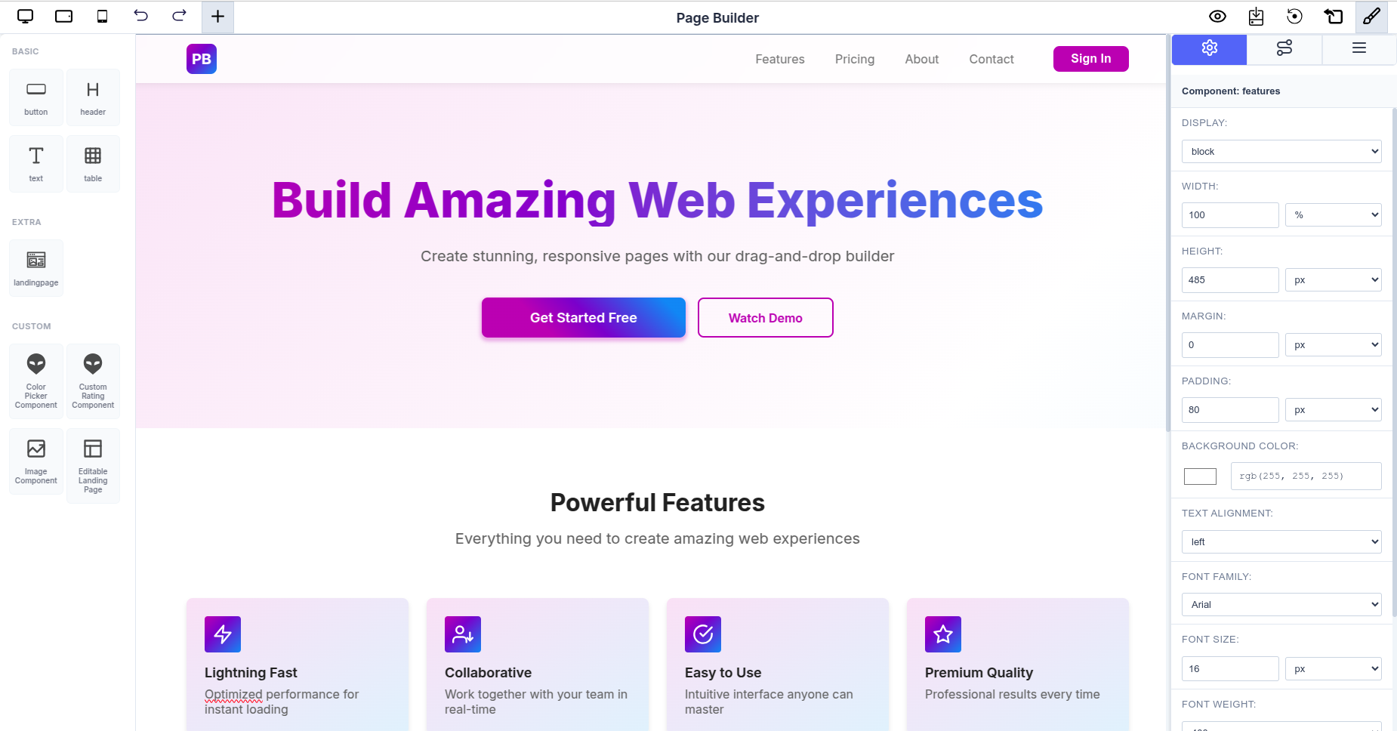Screen dimensions: 1397x731
Task: Open the TEXT ALIGNMENT dropdown
Action: (x=1281, y=541)
